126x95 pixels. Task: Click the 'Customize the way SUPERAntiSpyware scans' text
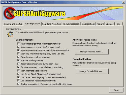pos(42,33)
